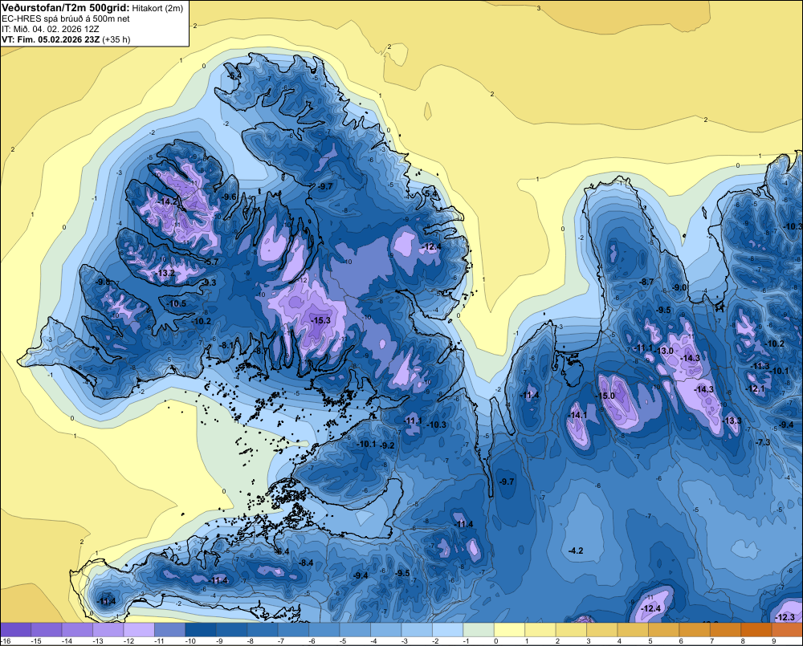Click the legend label 3
The image size is (803, 646).
click(589, 641)
